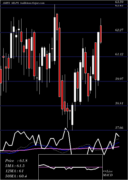Click the 58.81 price axis label
Image resolution: width=128 pixels, height=180 pixels.
119,103
